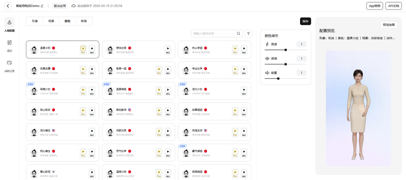Edit the 智能导购员Demo name pencil icon

click(42, 6)
